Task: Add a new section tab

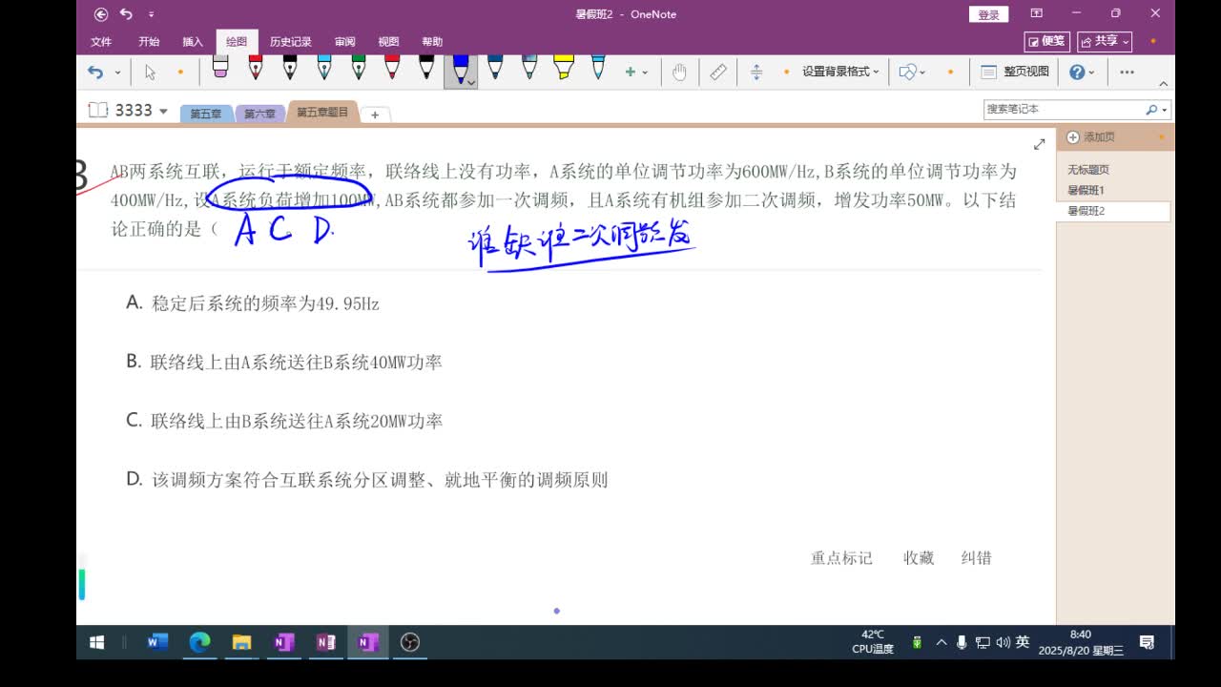Action: click(x=375, y=114)
